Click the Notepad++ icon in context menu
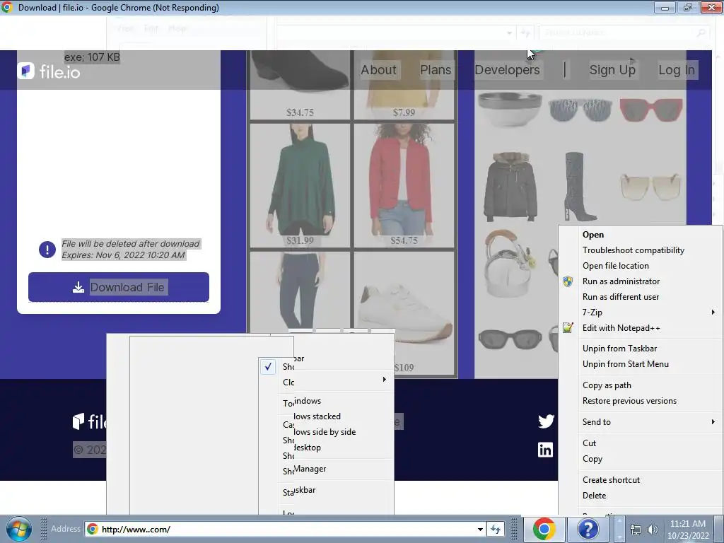 coord(568,328)
